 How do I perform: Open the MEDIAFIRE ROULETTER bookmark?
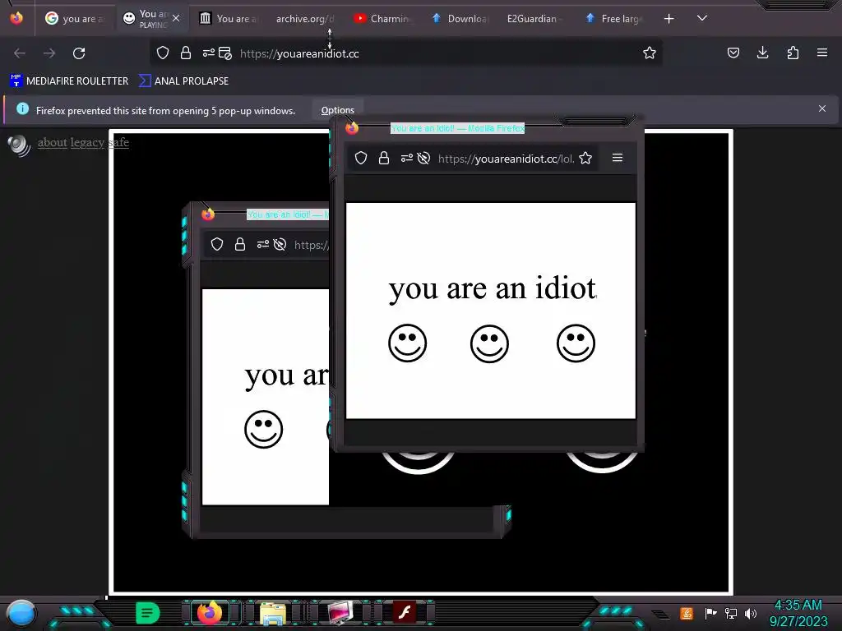click(x=69, y=81)
